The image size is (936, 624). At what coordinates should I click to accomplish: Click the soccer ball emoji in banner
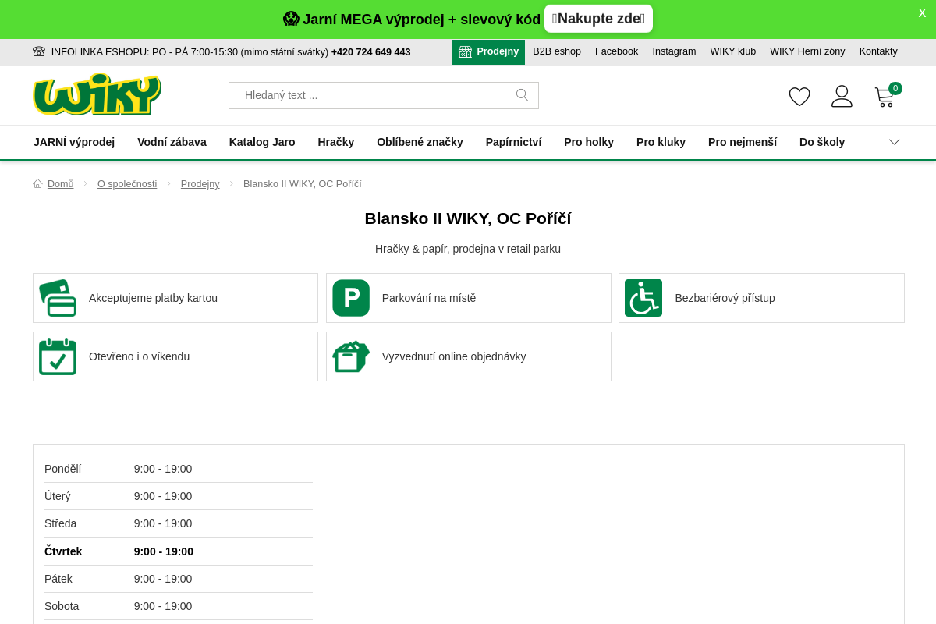(291, 19)
